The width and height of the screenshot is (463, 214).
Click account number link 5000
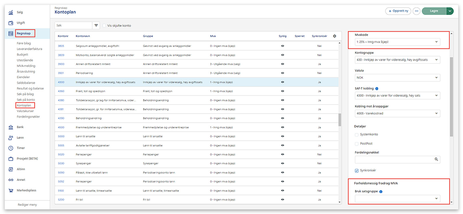click(x=61, y=136)
